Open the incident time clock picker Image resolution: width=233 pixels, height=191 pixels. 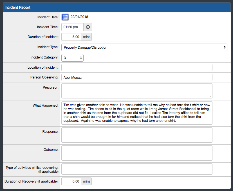pyautogui.click(x=87, y=27)
